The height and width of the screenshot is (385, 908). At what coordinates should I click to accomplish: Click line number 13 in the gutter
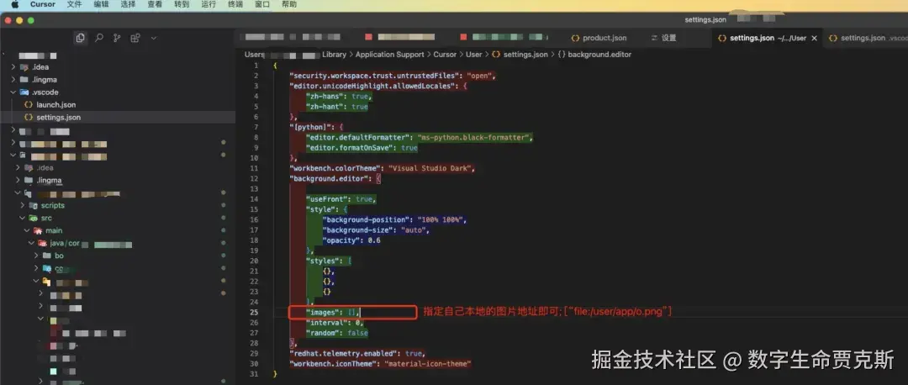click(x=254, y=189)
